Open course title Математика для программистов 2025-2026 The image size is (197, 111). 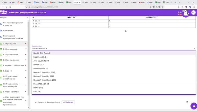click(x=27, y=13)
